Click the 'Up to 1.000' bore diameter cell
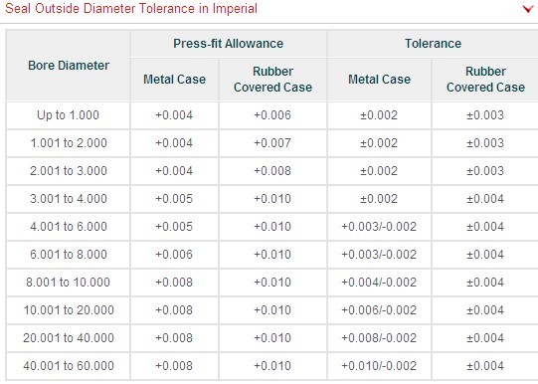Image resolution: width=538 pixels, height=384 pixels. 68,115
